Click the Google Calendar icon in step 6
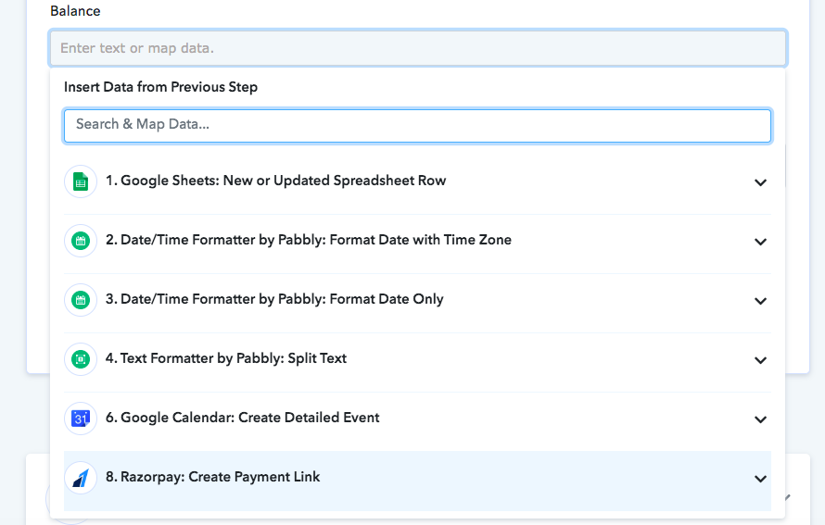 point(81,419)
